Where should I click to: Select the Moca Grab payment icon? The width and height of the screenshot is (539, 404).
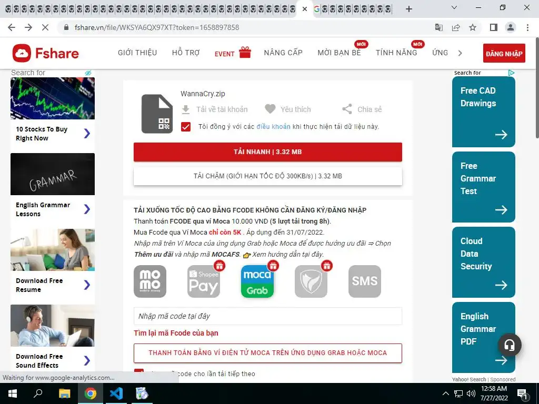tap(257, 281)
